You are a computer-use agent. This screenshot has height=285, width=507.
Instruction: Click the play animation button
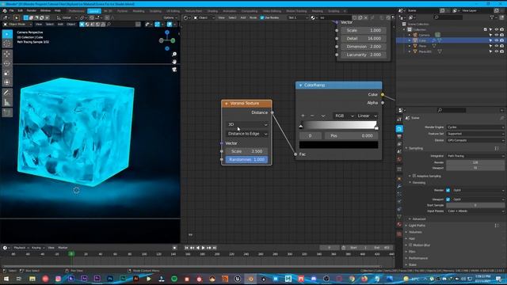click(x=203, y=248)
